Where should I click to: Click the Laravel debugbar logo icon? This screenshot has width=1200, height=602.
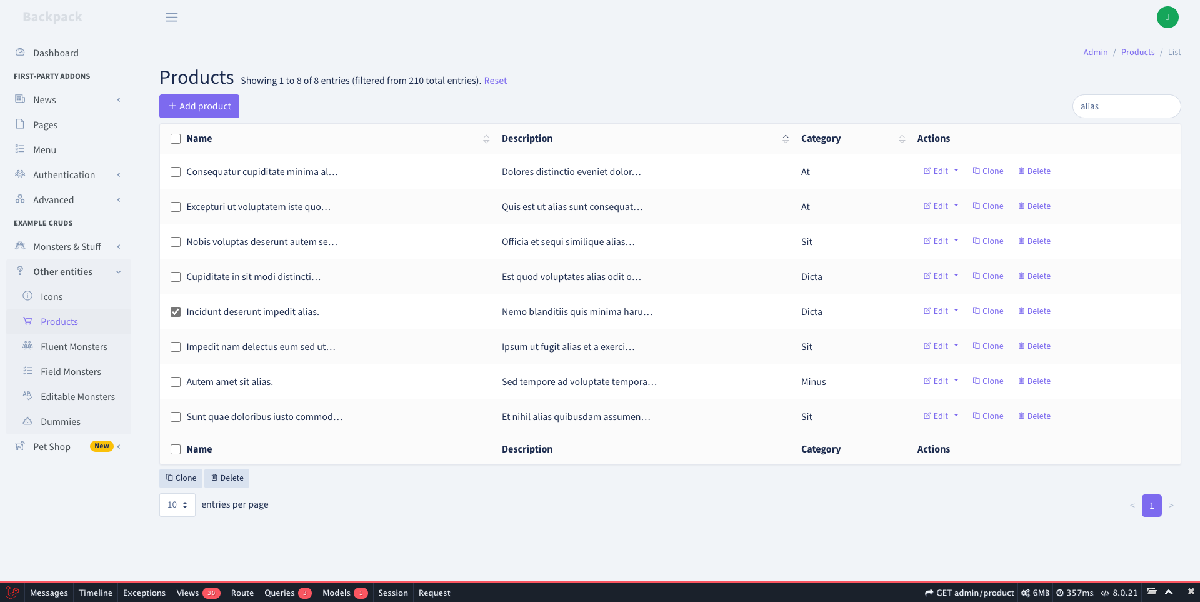12,593
